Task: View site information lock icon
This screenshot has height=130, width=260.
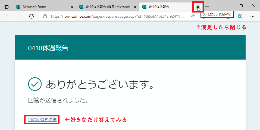Action: [x=45, y=16]
